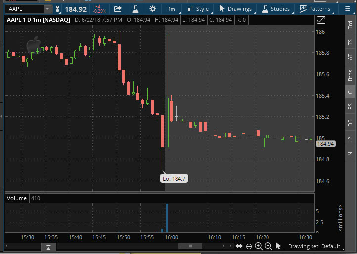Image resolution: width=357 pixels, height=254 pixels.
Task: Click the zoom in magnifier icon
Action: [x=259, y=246]
